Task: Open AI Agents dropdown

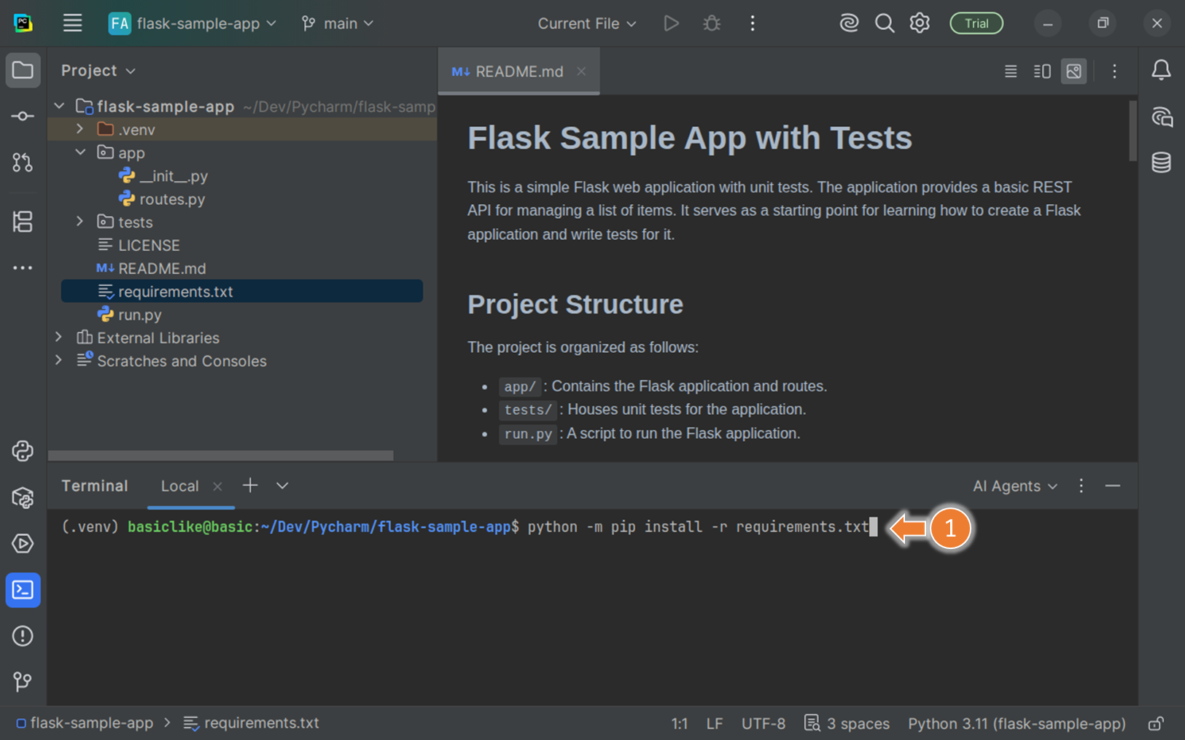Action: click(x=1014, y=486)
